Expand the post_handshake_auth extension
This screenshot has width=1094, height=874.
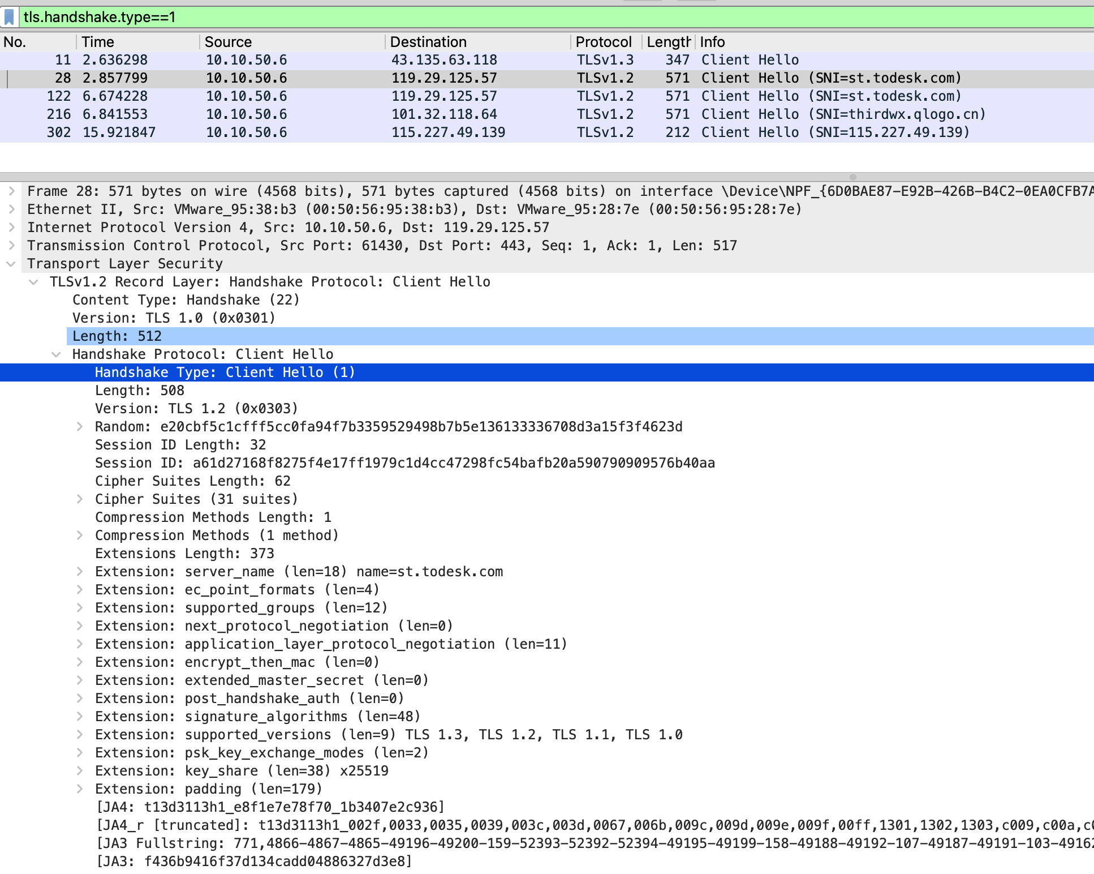(80, 699)
